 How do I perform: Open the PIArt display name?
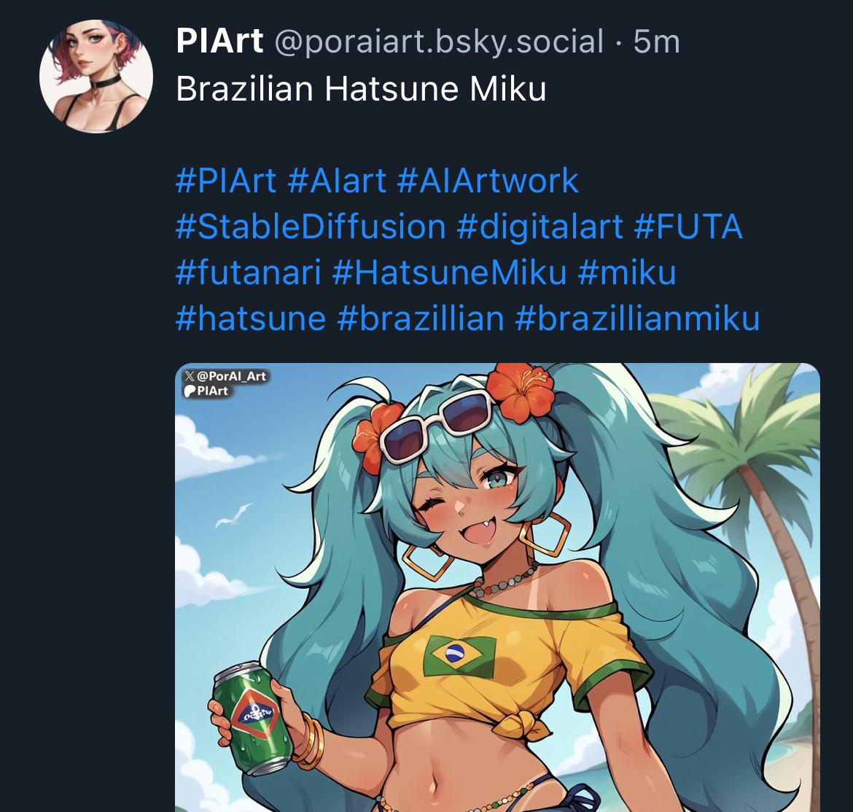pos(219,42)
